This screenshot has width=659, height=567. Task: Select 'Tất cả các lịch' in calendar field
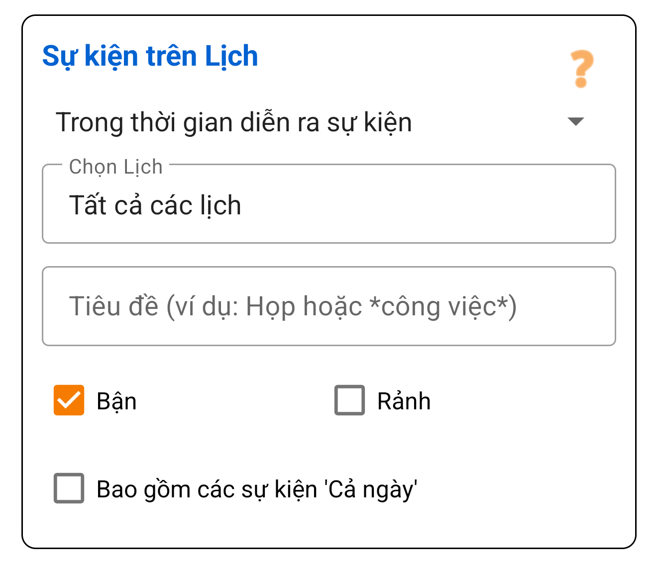pyautogui.click(x=155, y=204)
